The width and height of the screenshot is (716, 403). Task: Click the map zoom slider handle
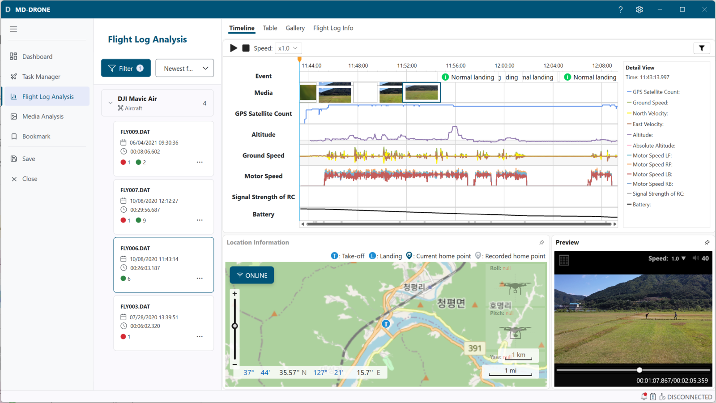(234, 326)
